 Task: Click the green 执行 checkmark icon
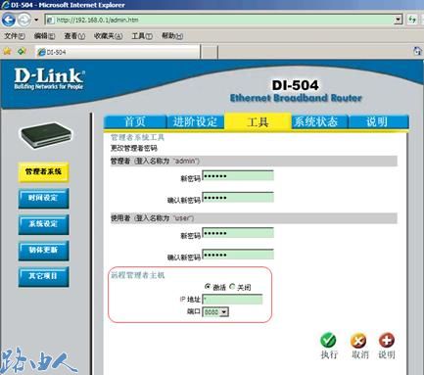(328, 341)
